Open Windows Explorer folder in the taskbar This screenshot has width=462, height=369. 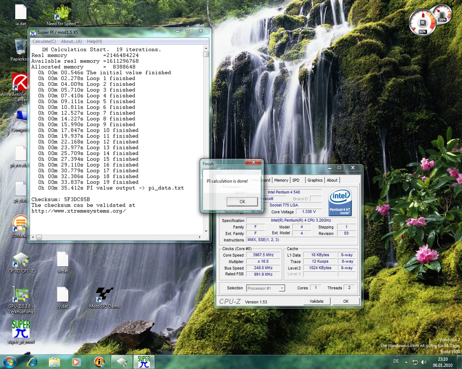(55, 361)
